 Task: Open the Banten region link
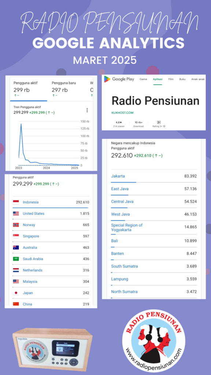tap(118, 253)
